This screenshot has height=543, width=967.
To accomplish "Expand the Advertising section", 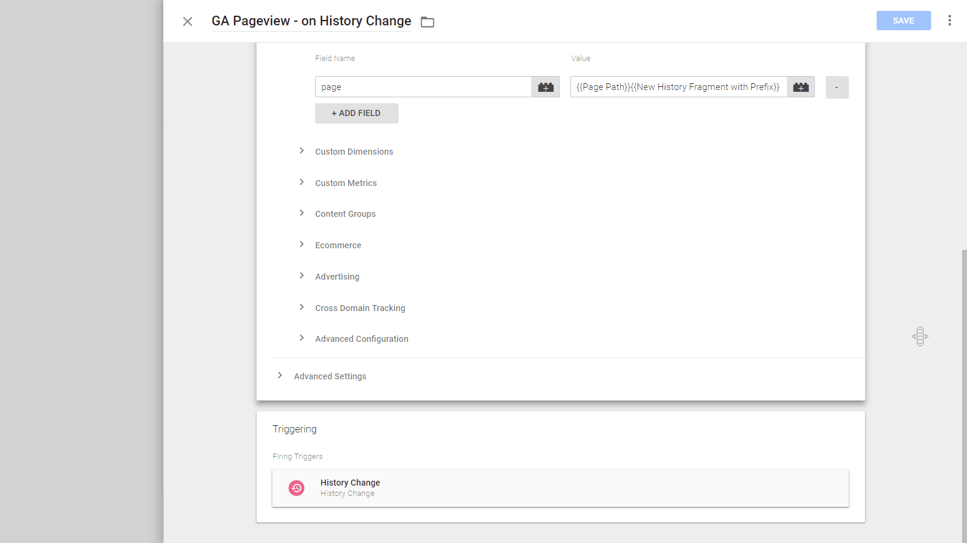I will [337, 277].
